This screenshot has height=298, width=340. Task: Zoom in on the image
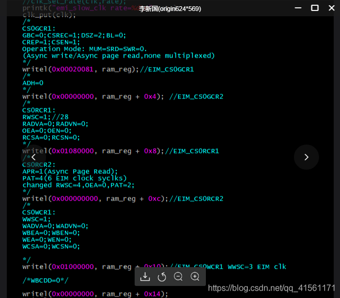pyautogui.click(x=195, y=277)
